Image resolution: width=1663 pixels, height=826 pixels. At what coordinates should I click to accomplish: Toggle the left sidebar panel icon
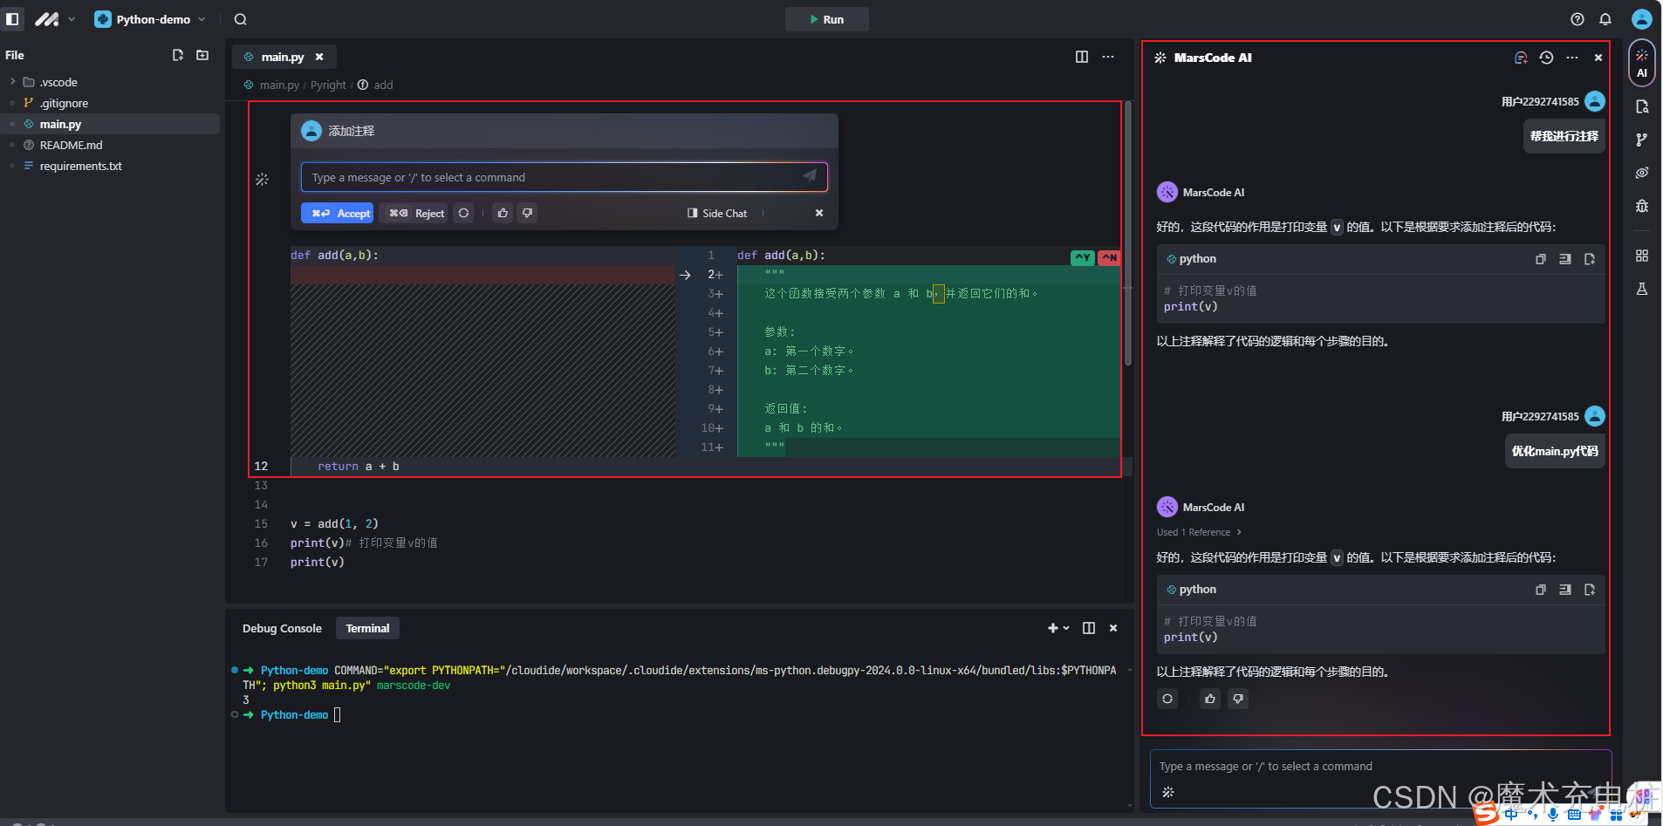point(12,19)
